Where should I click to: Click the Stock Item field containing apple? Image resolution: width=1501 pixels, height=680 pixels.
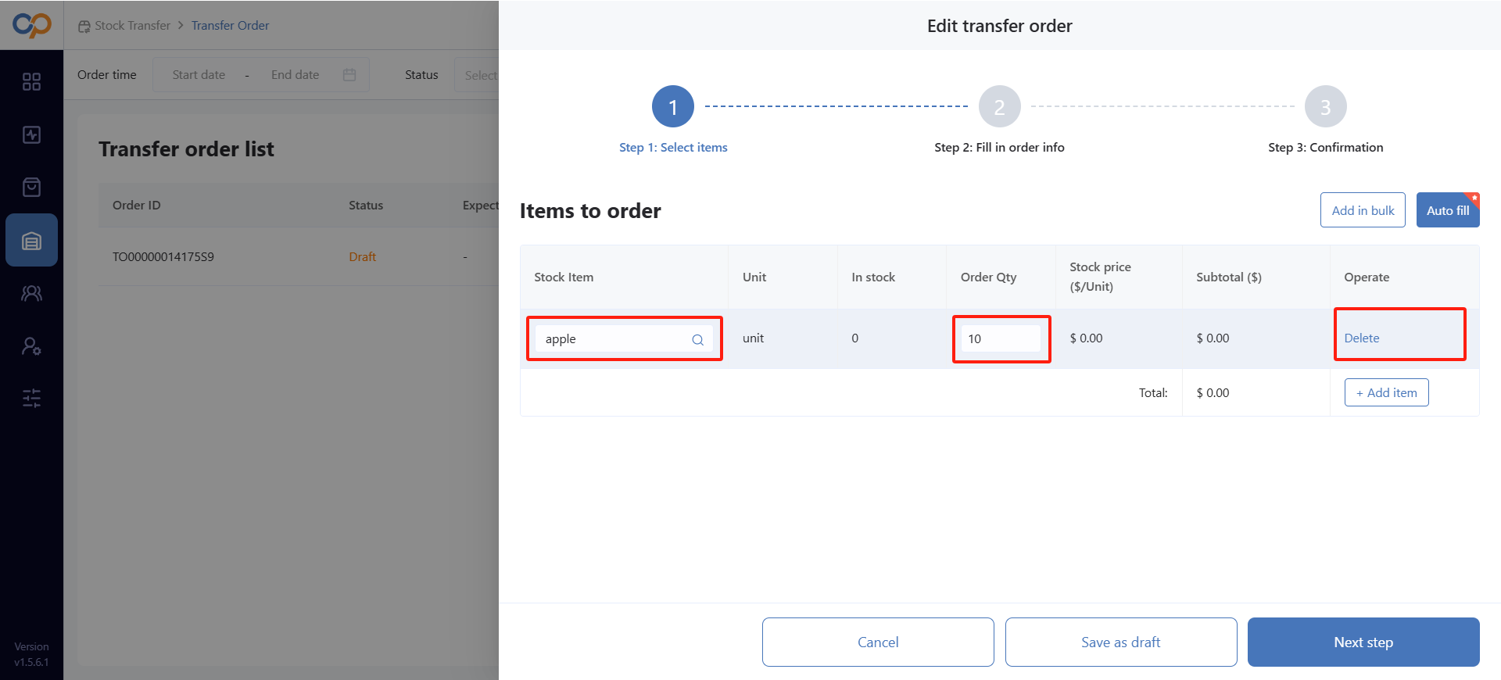(624, 338)
